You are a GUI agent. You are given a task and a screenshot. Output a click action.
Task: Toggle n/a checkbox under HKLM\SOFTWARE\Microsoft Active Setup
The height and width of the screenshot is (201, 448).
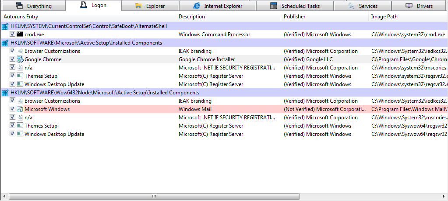(12, 67)
